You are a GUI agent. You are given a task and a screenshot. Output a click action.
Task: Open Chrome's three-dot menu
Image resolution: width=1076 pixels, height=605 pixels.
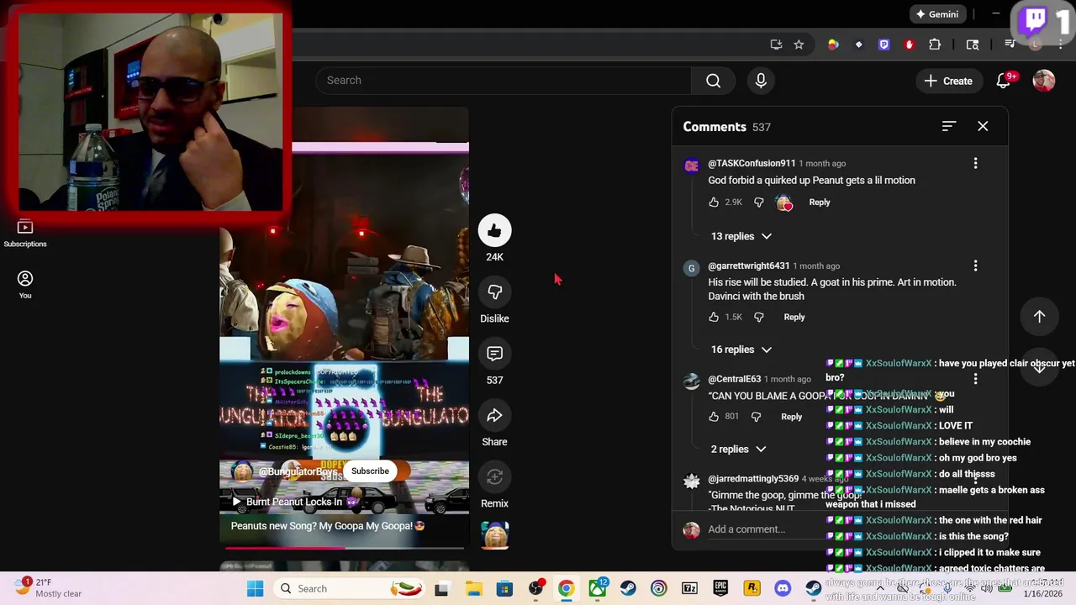[x=1062, y=45]
